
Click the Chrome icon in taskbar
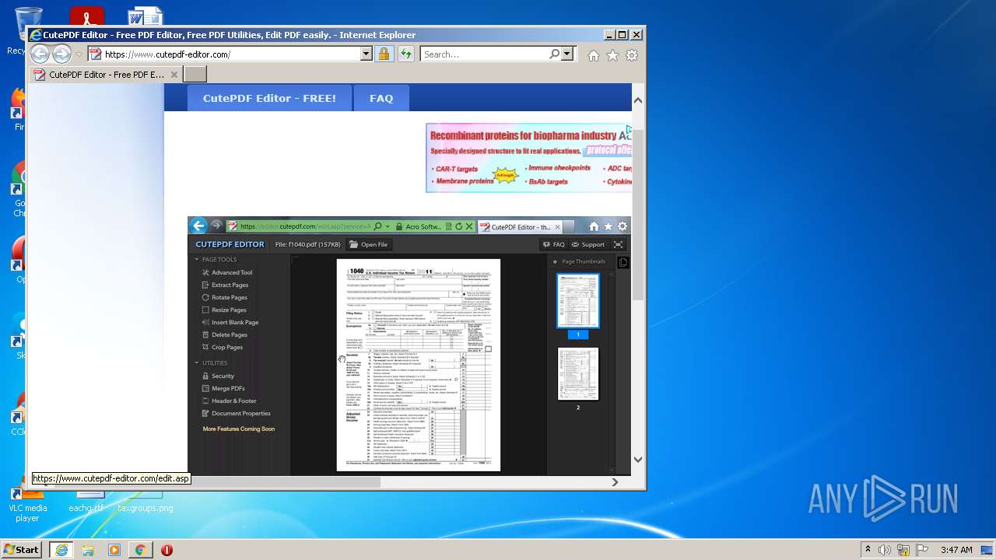[x=140, y=549]
